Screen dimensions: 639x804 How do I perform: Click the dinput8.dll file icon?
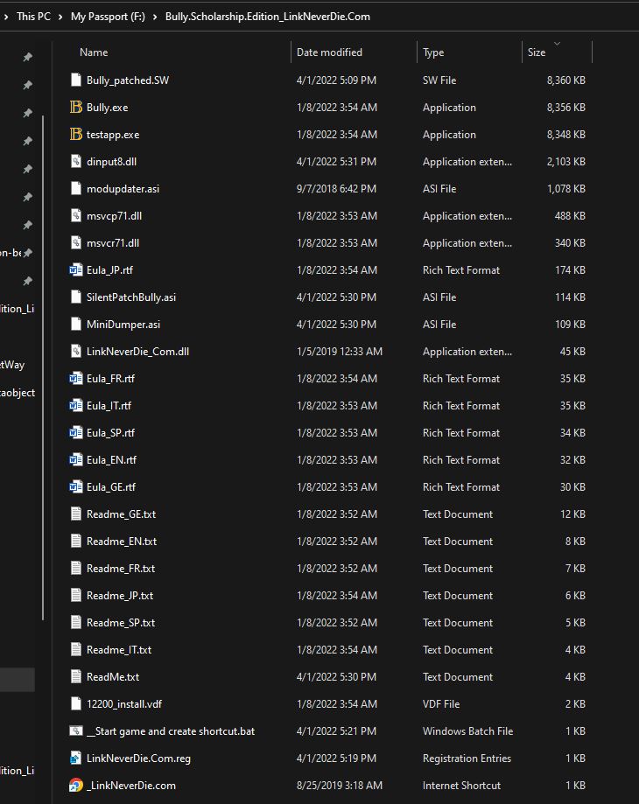[75, 162]
